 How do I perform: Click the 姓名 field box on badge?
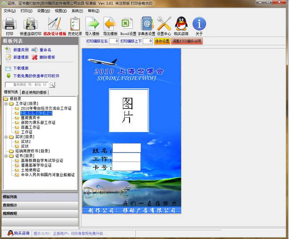coord(127,148)
